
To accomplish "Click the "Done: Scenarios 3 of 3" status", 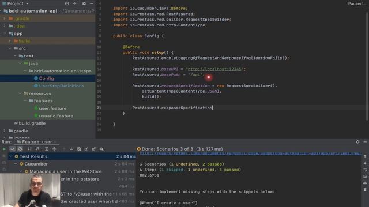I will coord(182,149).
